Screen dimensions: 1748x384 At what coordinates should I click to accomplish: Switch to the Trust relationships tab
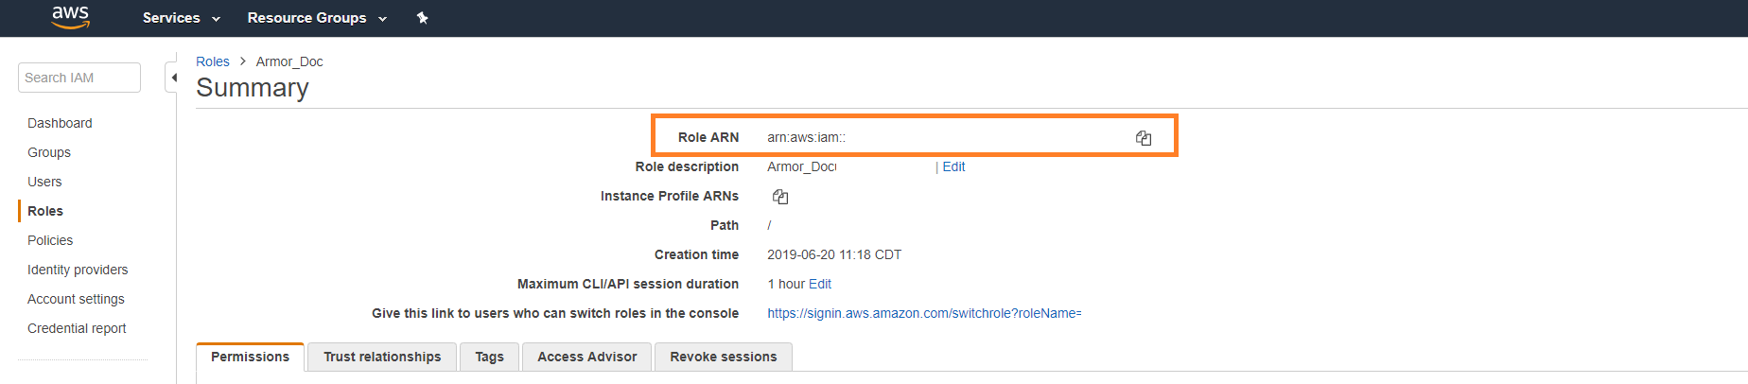[382, 357]
